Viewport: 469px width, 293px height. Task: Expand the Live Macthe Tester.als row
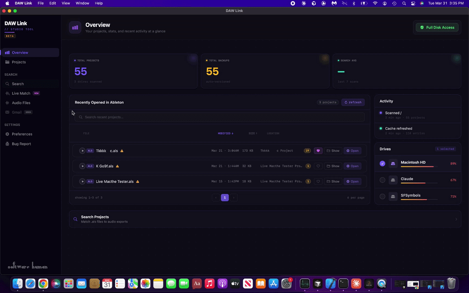click(x=82, y=181)
